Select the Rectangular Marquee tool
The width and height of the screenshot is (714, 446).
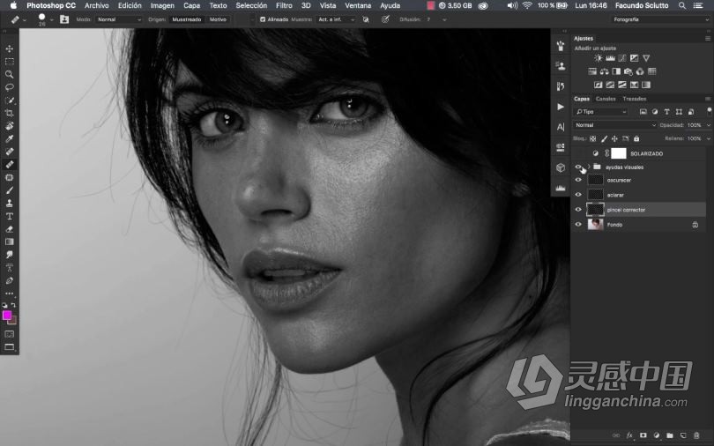[9, 62]
